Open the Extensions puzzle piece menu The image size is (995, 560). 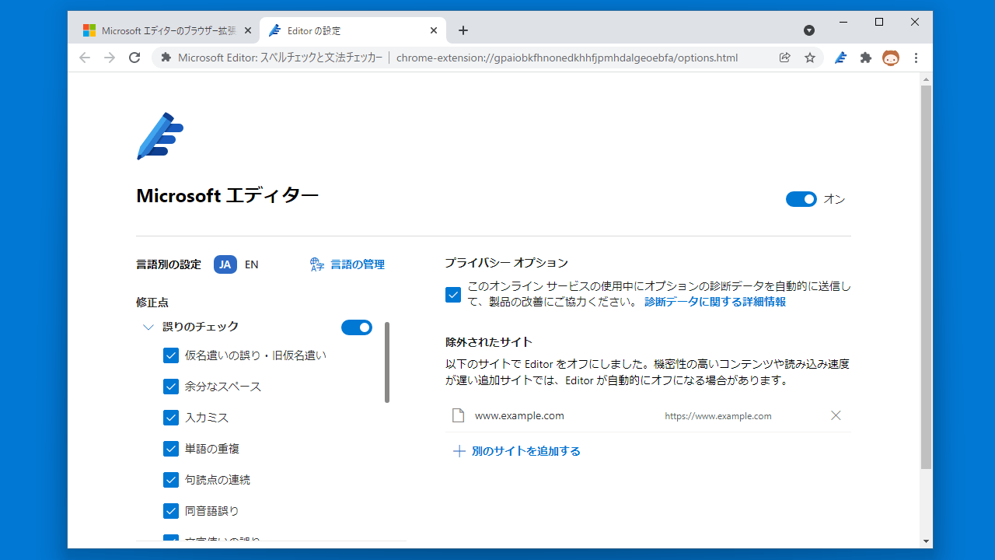tap(866, 58)
